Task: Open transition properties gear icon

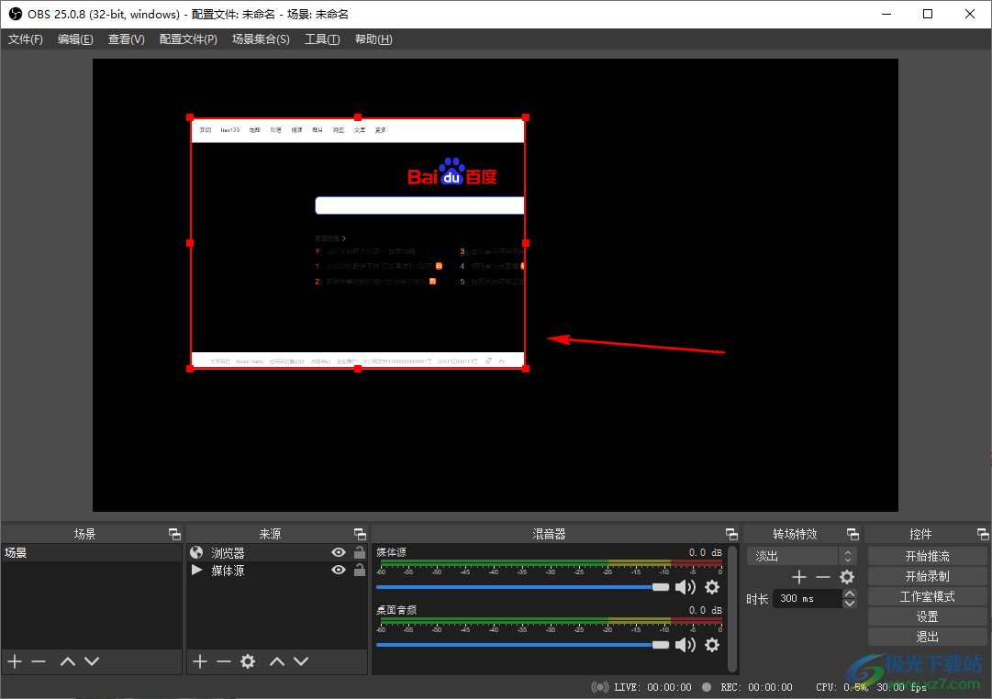Action: coord(847,577)
